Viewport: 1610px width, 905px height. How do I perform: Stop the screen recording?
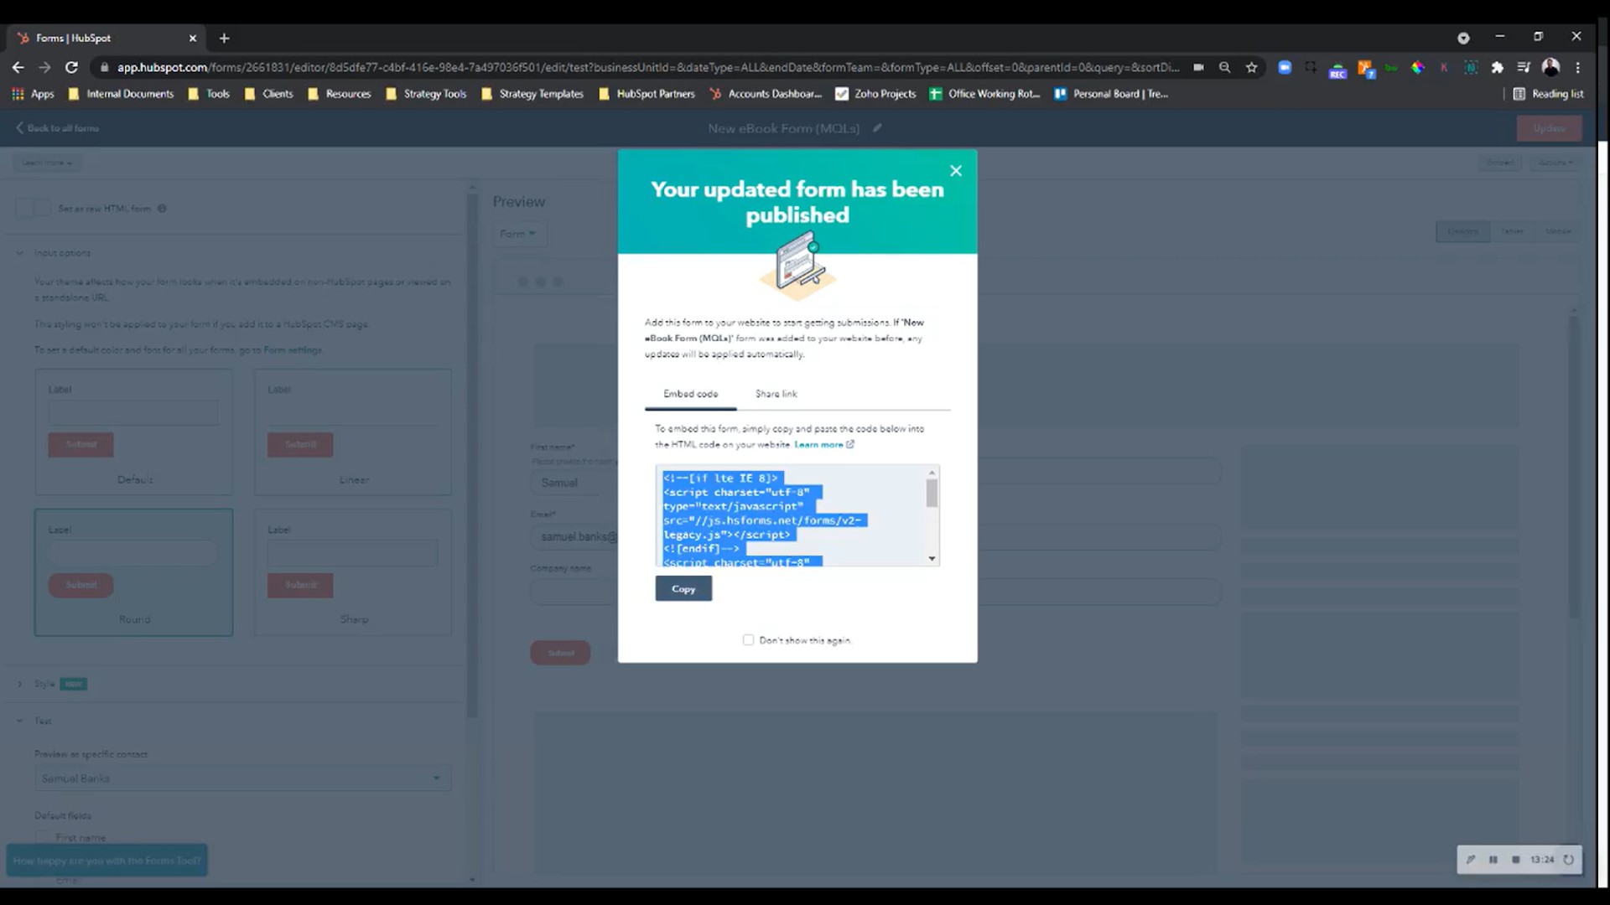coord(1515,860)
